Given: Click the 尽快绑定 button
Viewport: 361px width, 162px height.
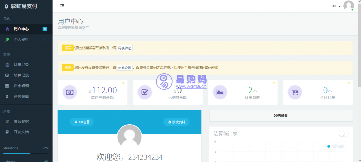Looking at the screenshot, I should (x=124, y=48).
